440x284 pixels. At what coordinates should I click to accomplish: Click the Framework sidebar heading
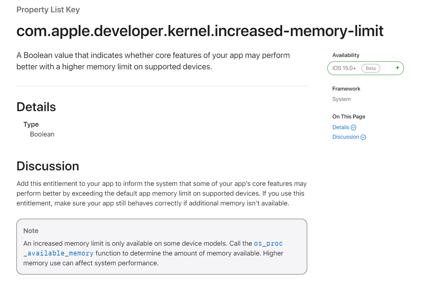pos(346,89)
